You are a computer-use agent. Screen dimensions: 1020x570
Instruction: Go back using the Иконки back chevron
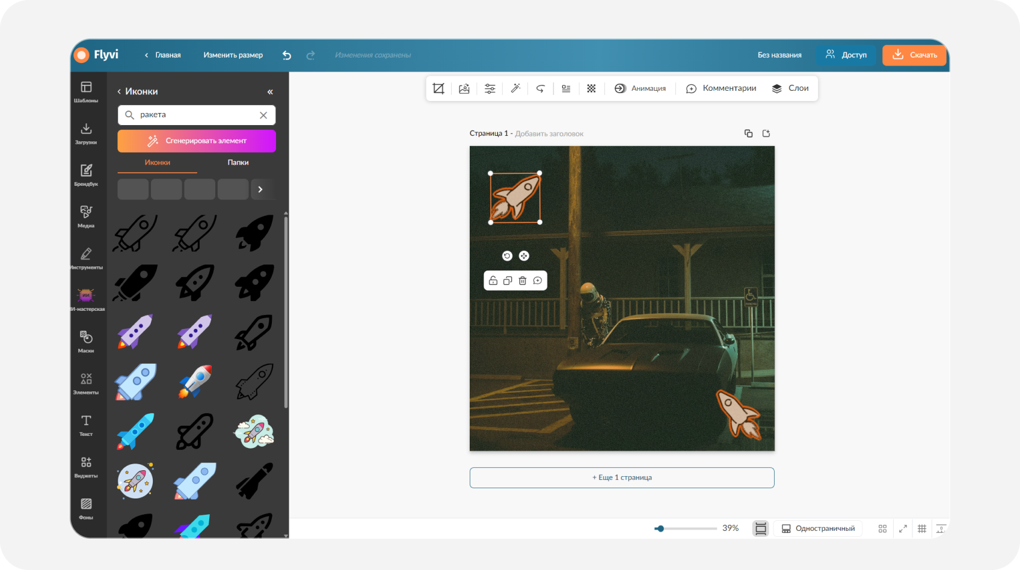tap(119, 91)
